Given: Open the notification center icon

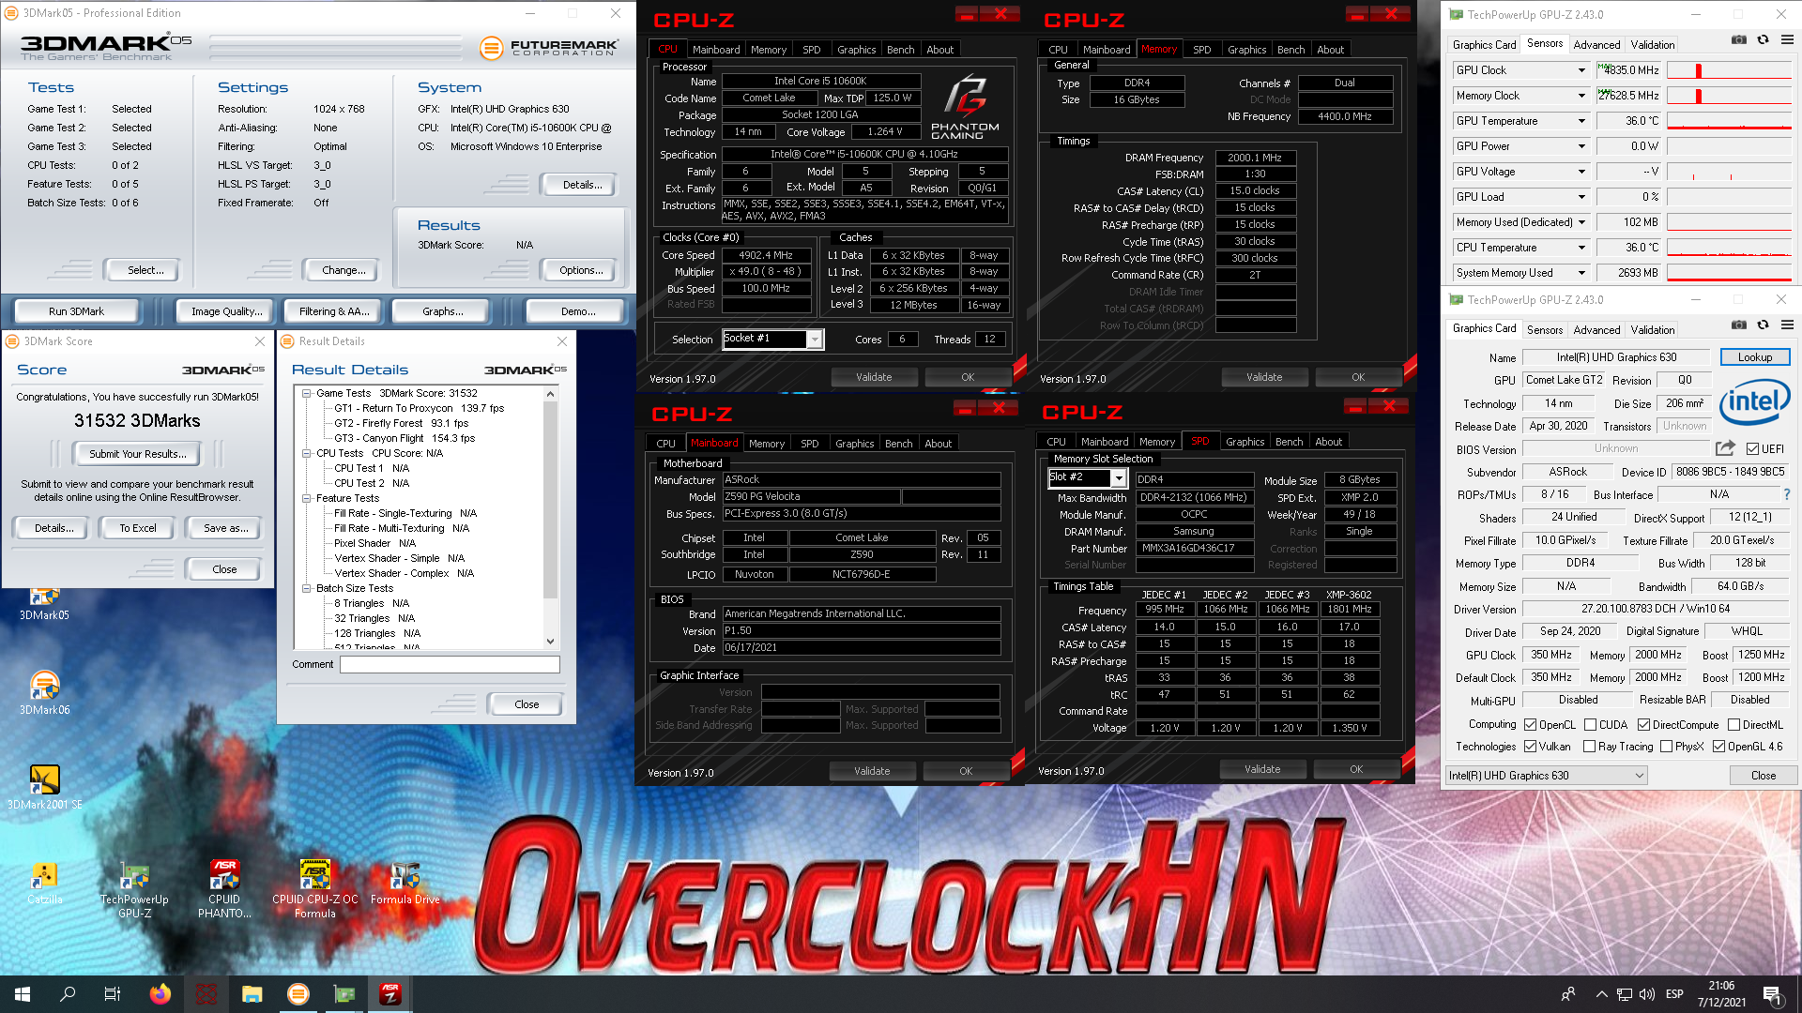Looking at the screenshot, I should pos(1771,994).
